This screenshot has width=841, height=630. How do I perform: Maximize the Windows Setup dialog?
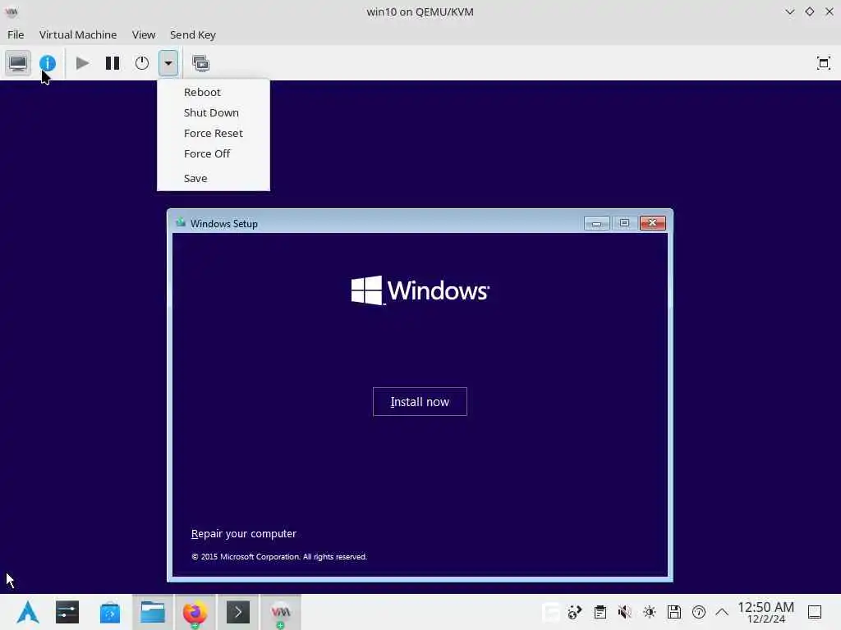pyautogui.click(x=624, y=223)
